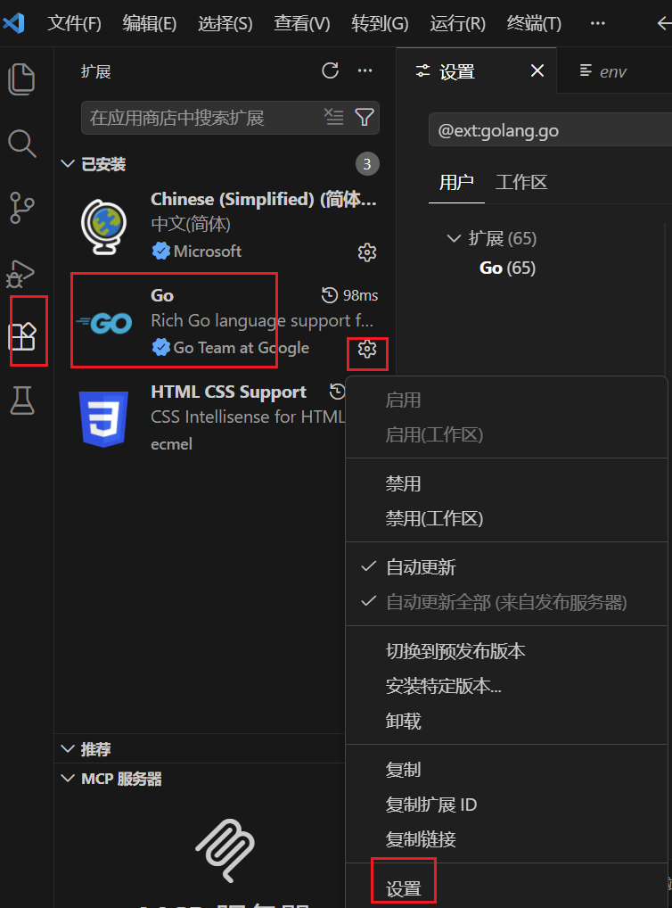Open the Testing flask icon
This screenshot has width=672, height=908.
coord(22,400)
